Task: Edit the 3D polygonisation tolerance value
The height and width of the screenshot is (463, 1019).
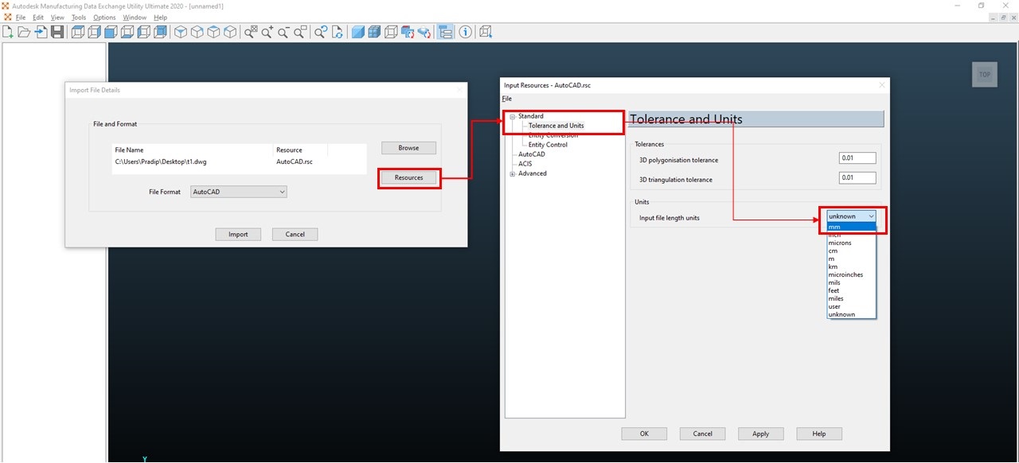Action: (857, 157)
